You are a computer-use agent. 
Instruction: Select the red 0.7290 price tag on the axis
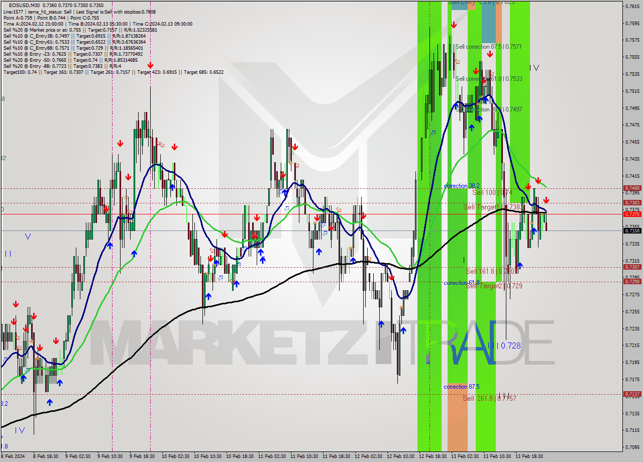pyautogui.click(x=632, y=281)
